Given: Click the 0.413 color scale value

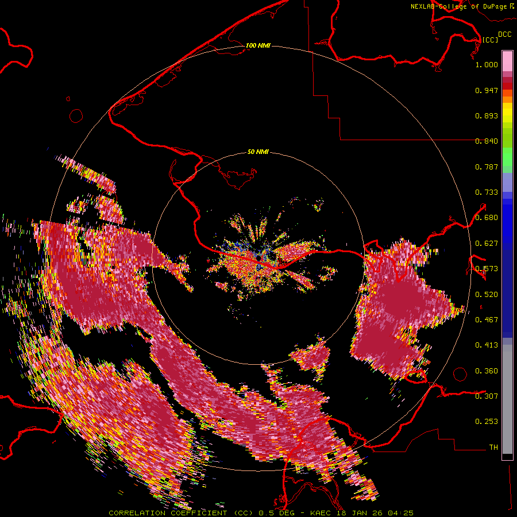Looking at the screenshot, I should click(487, 345).
